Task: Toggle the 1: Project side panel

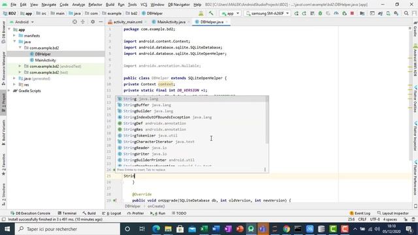Action: 3,104
